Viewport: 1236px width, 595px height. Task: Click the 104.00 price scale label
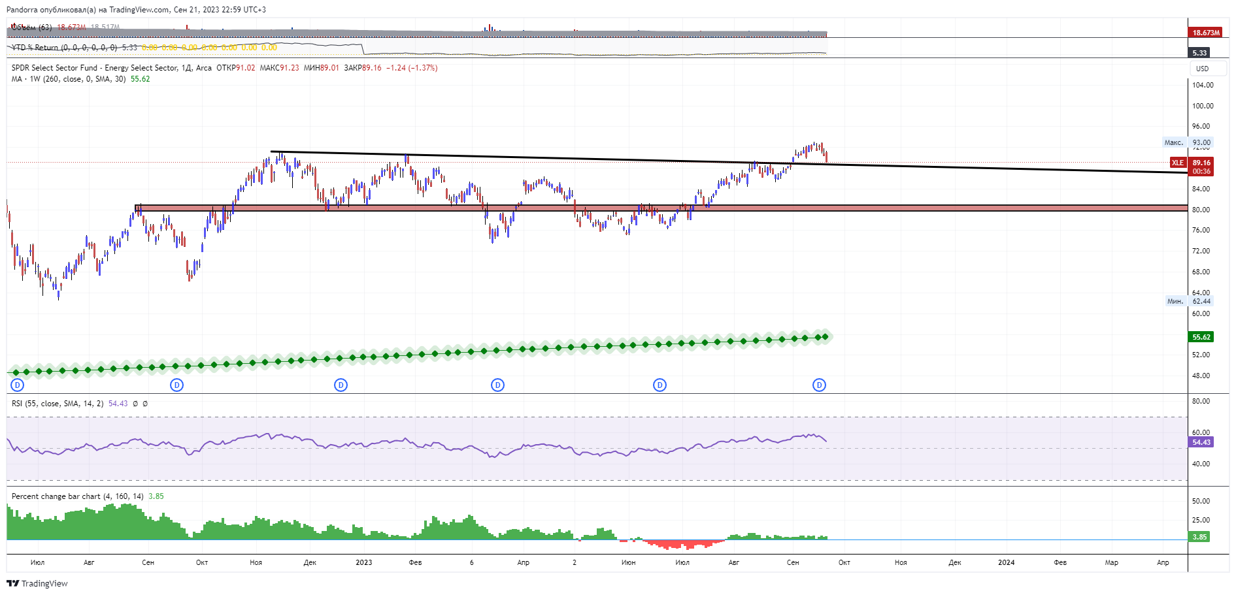[1203, 85]
